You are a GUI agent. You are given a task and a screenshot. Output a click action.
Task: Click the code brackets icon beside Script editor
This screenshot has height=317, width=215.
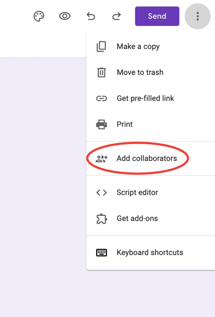pyautogui.click(x=101, y=193)
